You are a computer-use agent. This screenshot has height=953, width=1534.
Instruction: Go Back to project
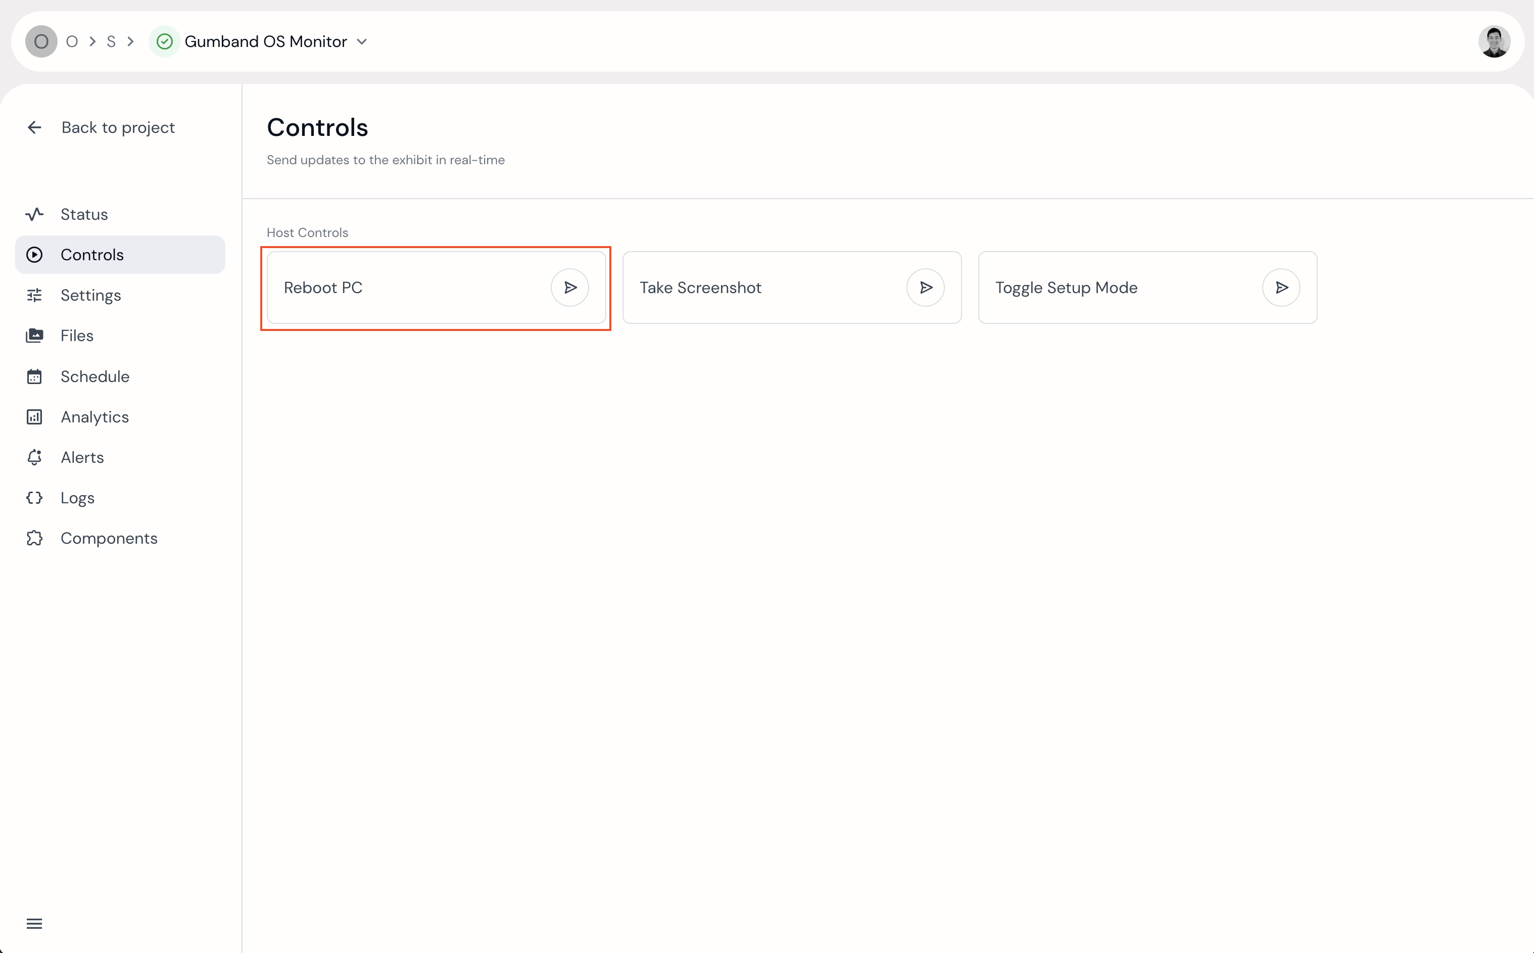click(x=117, y=127)
